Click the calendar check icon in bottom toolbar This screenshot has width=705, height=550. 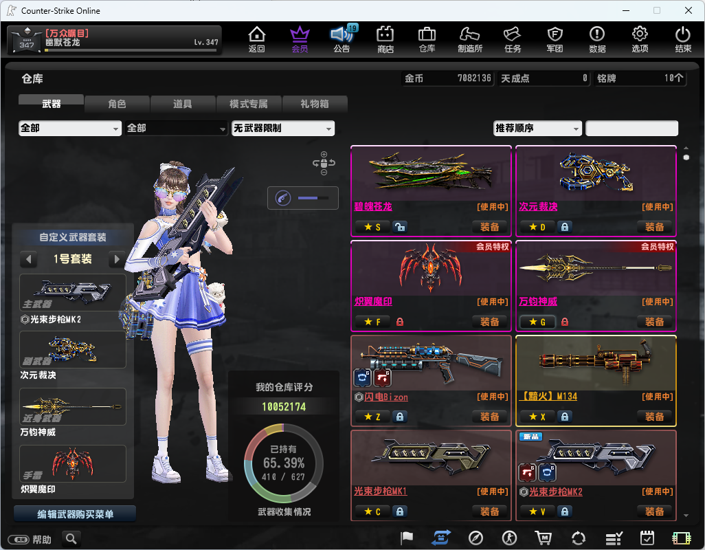click(x=647, y=538)
